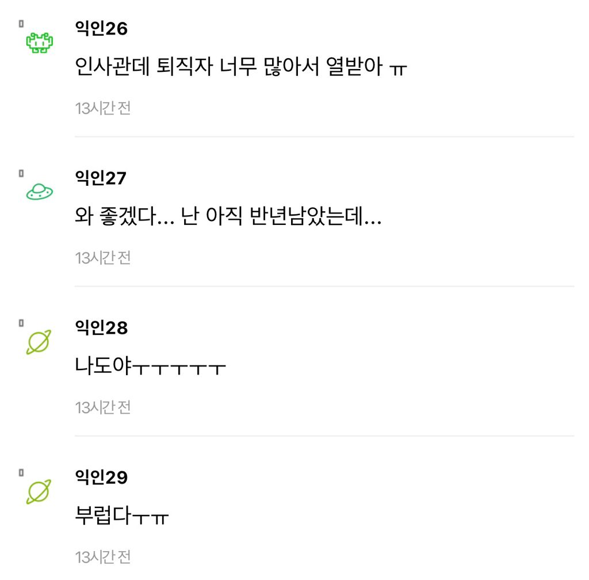This screenshot has width=589, height=580.
Task: Select the comment '나도야ㅜㅜㅜㅜㅜ'
Action: pos(150,365)
